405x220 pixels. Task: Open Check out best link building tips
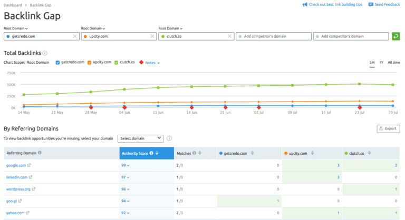pos(335,5)
